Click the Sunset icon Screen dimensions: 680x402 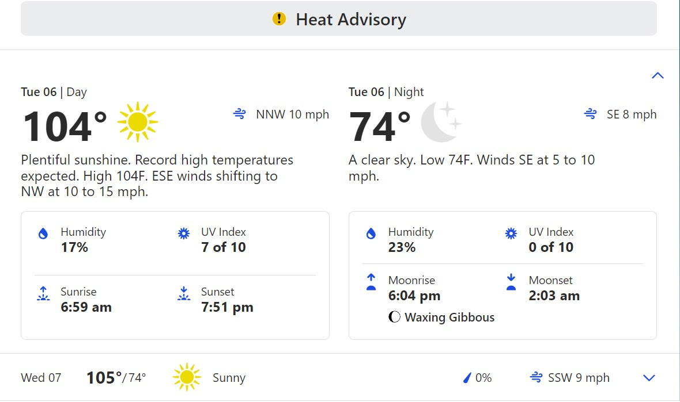click(184, 293)
